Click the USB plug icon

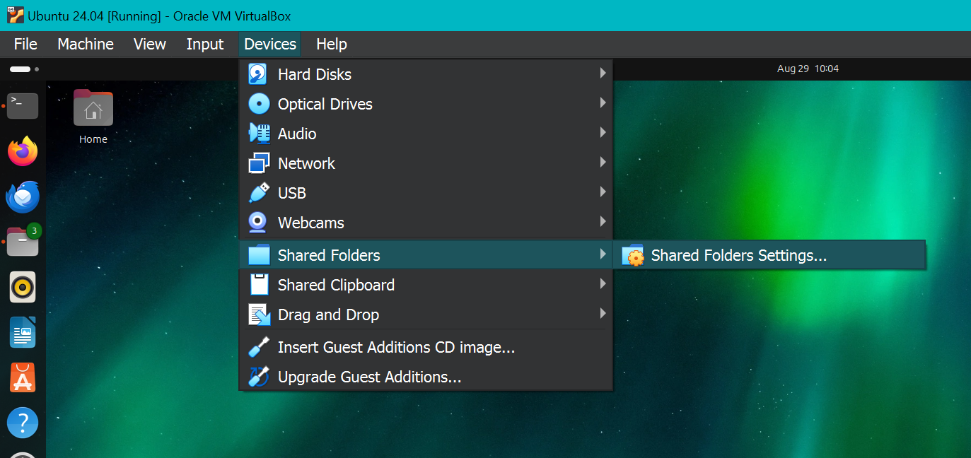259,193
